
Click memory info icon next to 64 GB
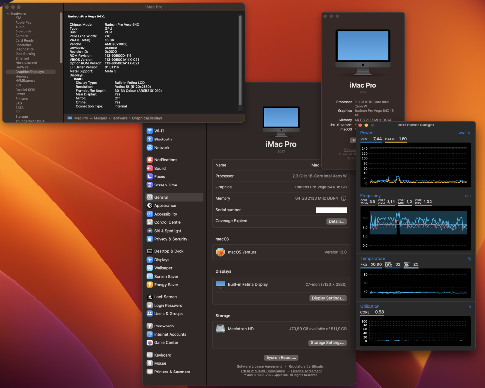344,198
